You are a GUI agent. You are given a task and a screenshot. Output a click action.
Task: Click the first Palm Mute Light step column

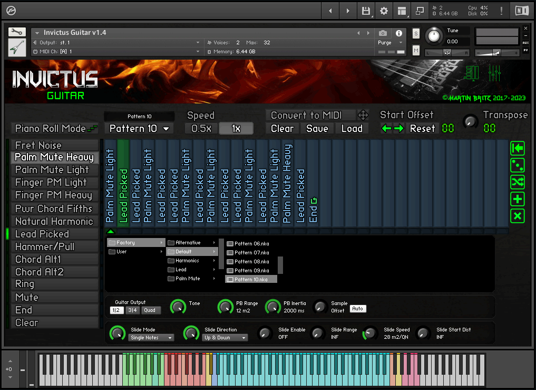[110, 183]
